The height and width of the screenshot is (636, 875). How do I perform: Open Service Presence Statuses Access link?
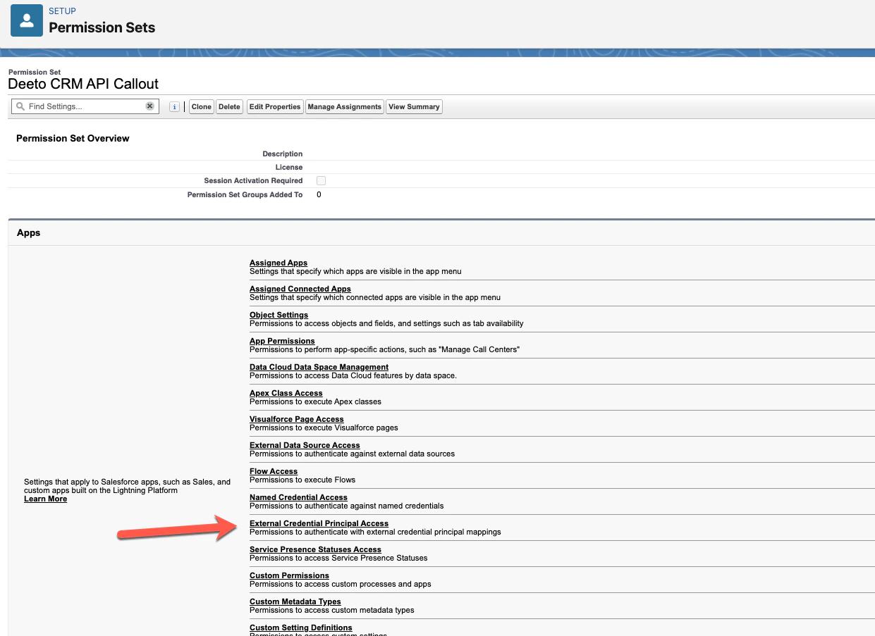pyautogui.click(x=315, y=549)
